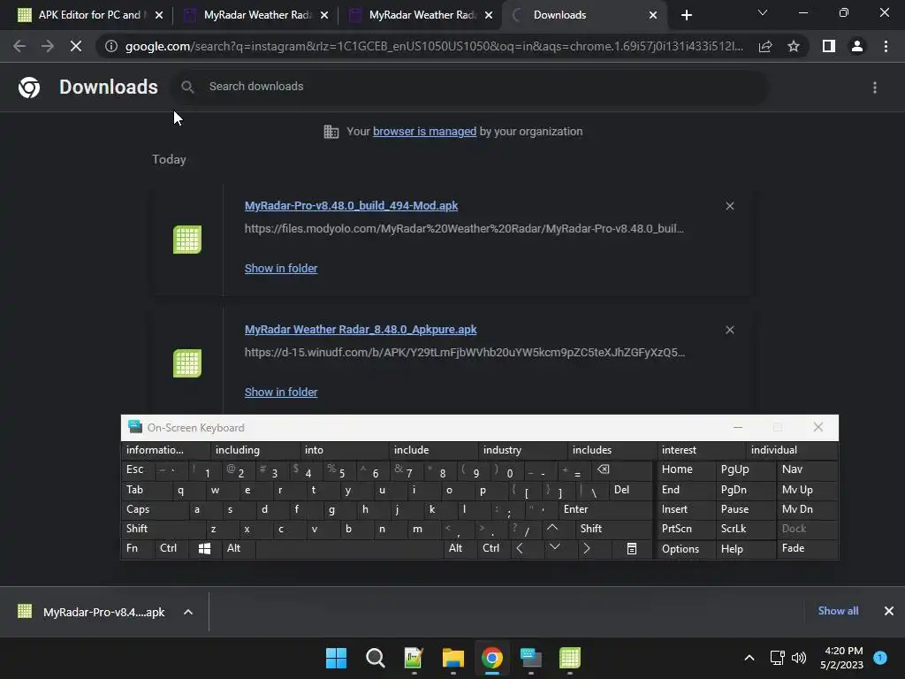Open the 4:20 PM clock and calendar

(842, 658)
